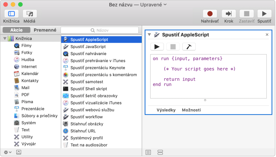Show the Možnosti options

(191, 110)
